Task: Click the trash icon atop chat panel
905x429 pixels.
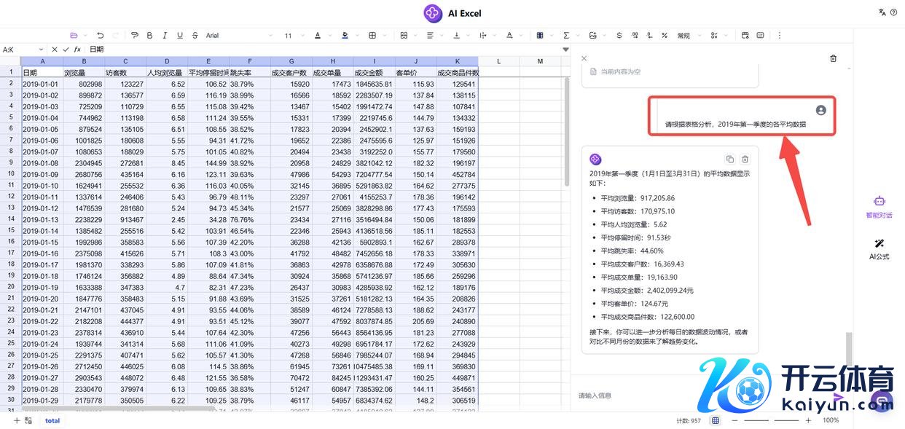Action: [x=834, y=58]
